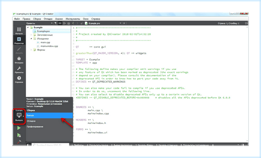Open the Анализ menu

59,19
